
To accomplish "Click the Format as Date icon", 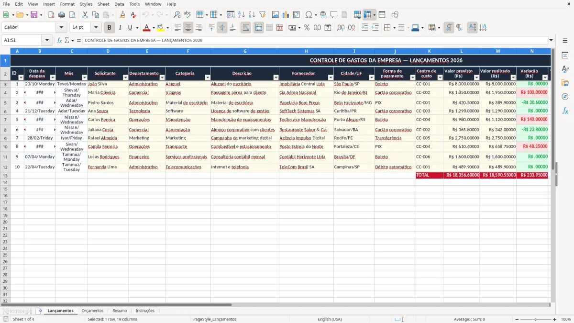I will click(x=328, y=28).
